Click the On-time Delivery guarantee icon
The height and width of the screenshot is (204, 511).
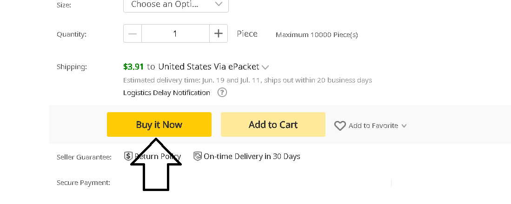point(198,156)
